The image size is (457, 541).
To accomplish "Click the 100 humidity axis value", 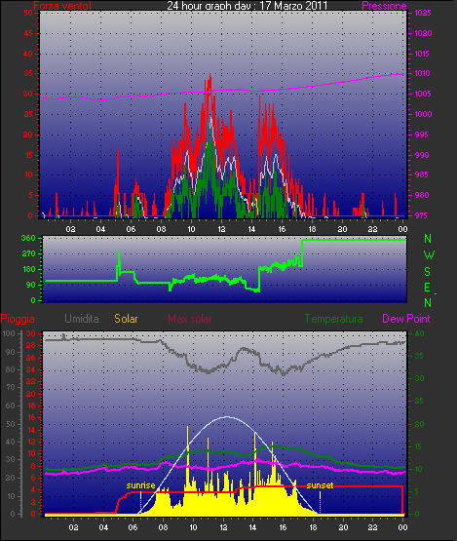I will click(8, 334).
